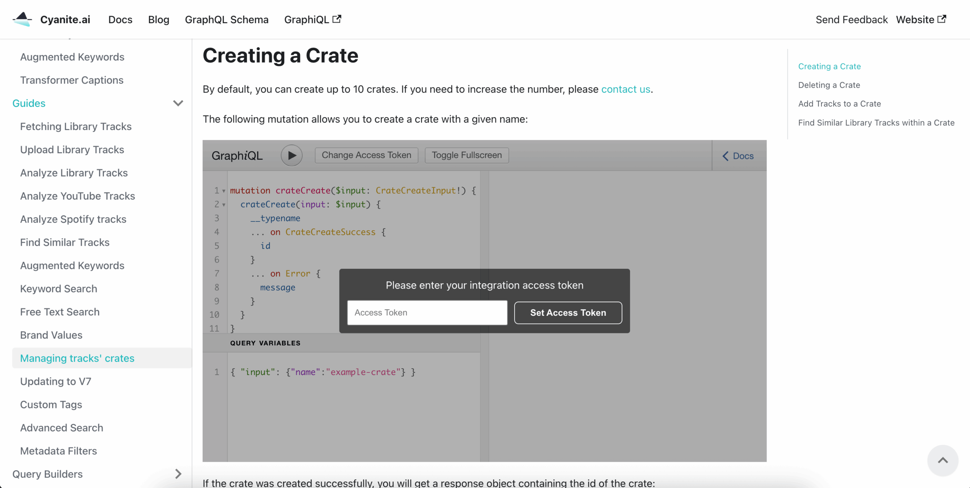
Task: Expand the Query Builders section
Action: (178, 474)
